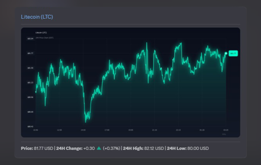Click the '24H Price Chart (EST)' subtitle
The width and height of the screenshot is (261, 165).
[x=45, y=38]
